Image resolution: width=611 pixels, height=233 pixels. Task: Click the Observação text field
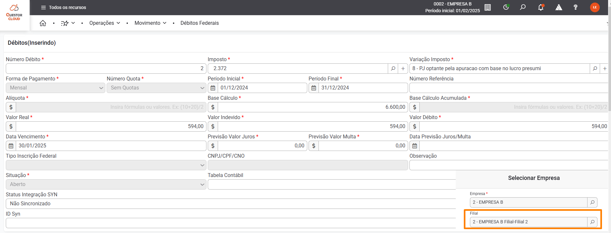tap(508, 165)
